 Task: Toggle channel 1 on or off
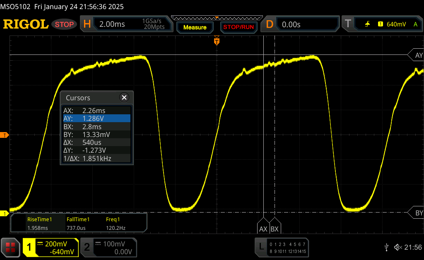(x=30, y=247)
